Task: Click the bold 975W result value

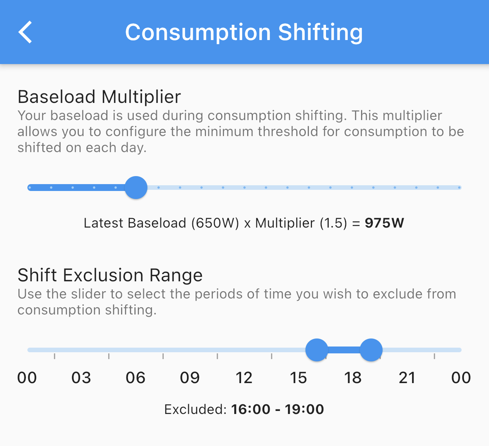Action: click(384, 223)
